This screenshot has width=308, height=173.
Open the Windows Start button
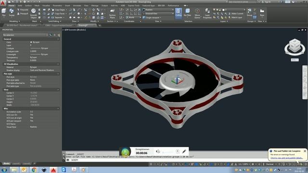tap(4, 170)
